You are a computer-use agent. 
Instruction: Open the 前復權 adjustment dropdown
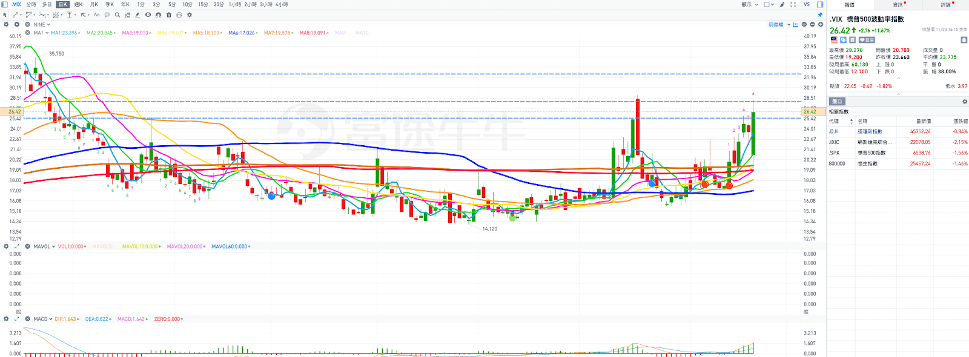[x=779, y=25]
